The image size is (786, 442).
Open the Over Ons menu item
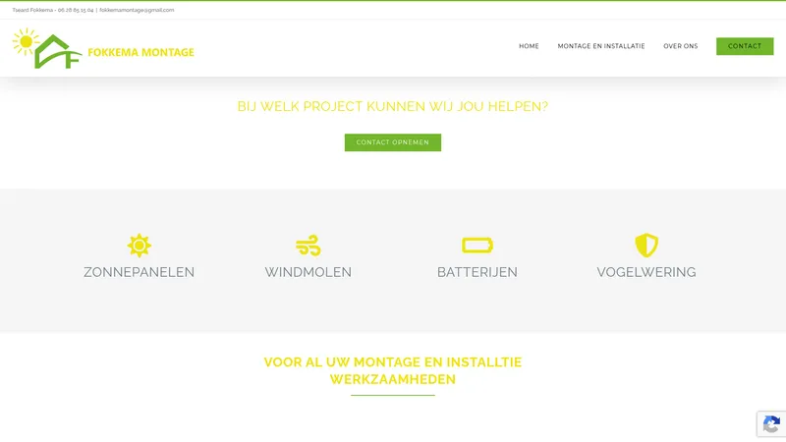(x=680, y=46)
